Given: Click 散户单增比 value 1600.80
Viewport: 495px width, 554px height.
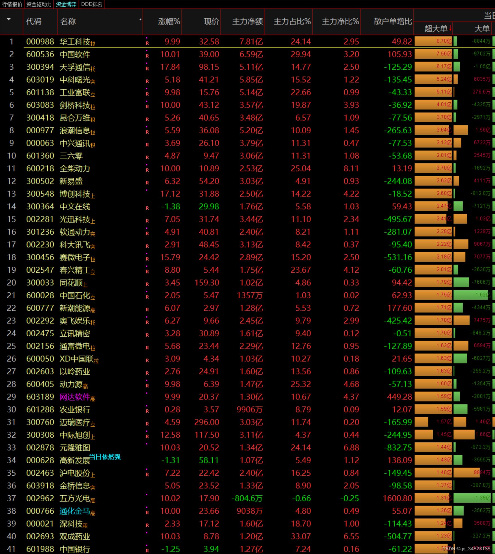Looking at the screenshot, I should tap(397, 498).
